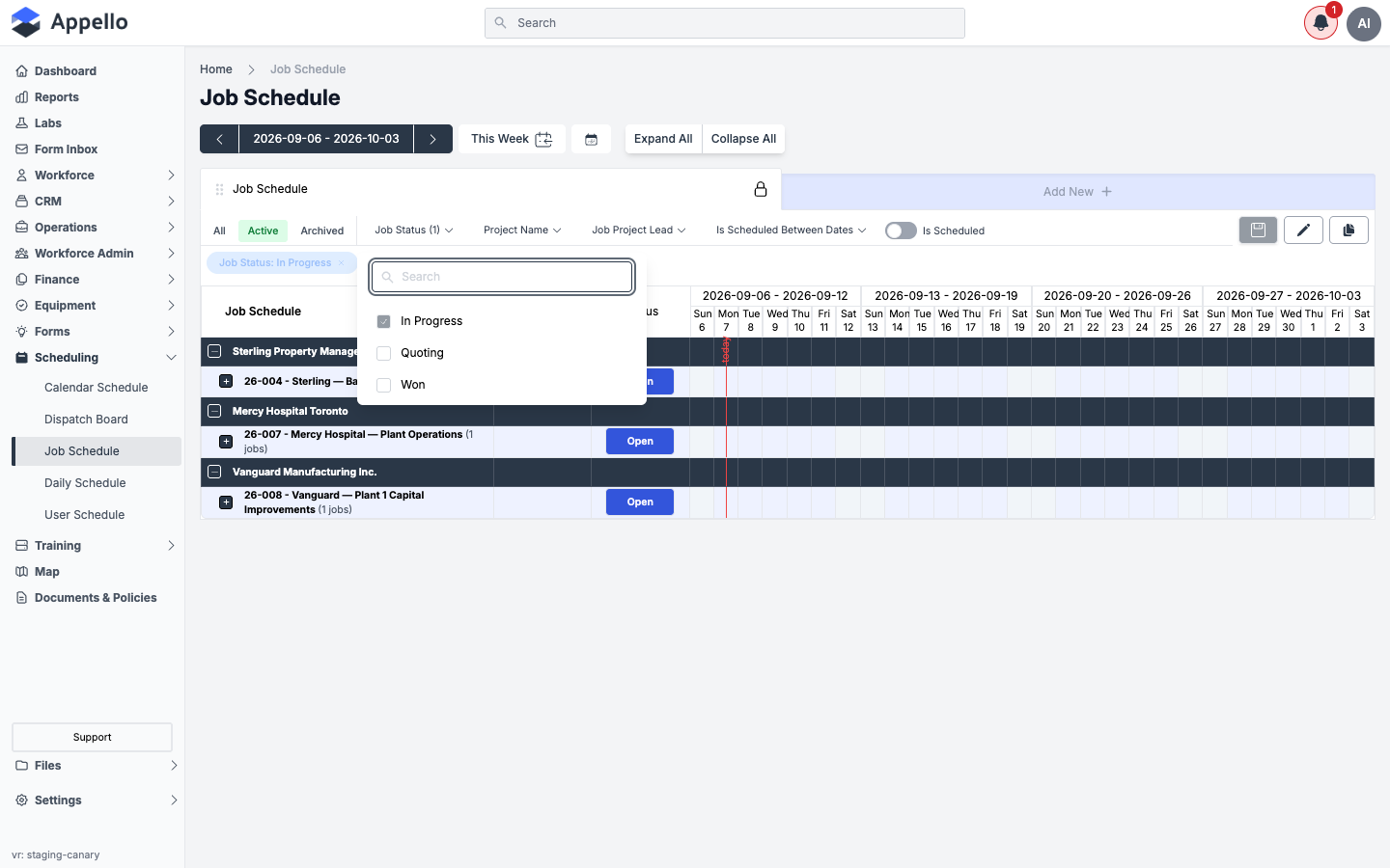This screenshot has height=868, width=1390.
Task: Select the Archived filter tab
Action: [x=322, y=231]
